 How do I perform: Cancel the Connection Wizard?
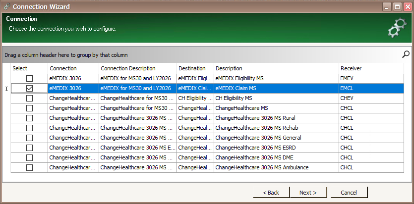pyautogui.click(x=349, y=193)
